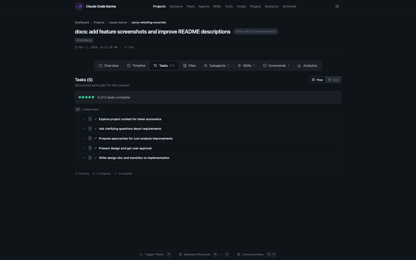Viewport: 416px width, 260px height.
Task: Click checkmark on Propose approaches task
Action: click(96, 138)
